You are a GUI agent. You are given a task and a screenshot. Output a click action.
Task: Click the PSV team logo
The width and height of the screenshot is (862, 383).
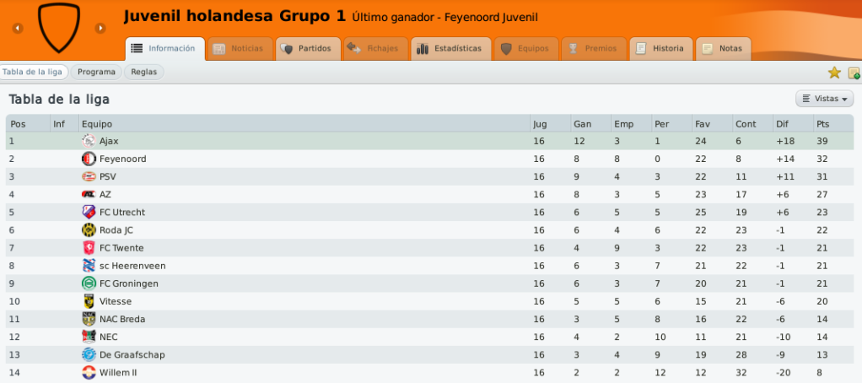[89, 177]
